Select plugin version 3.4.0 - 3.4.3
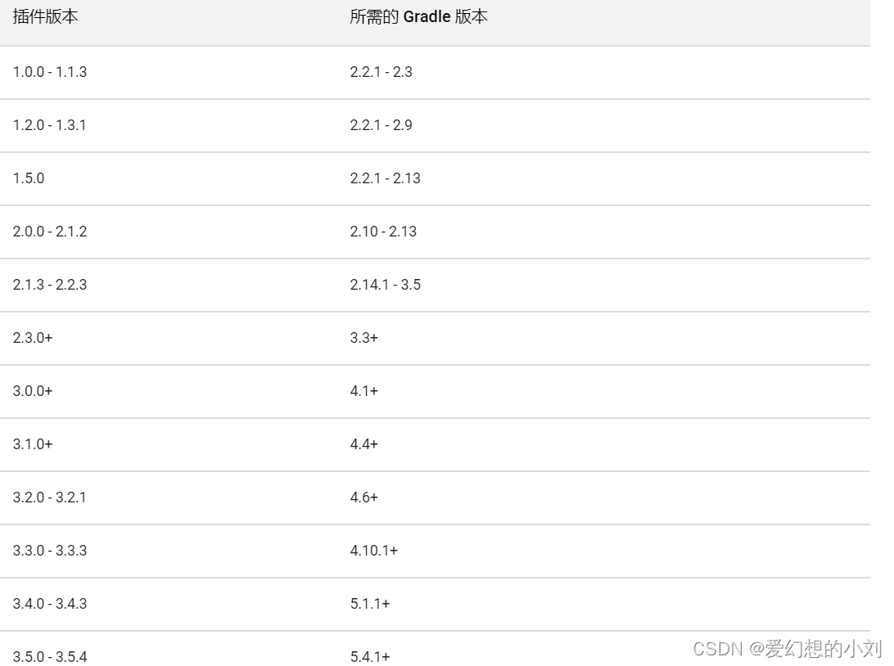Image resolution: width=894 pixels, height=666 pixels. click(50, 603)
